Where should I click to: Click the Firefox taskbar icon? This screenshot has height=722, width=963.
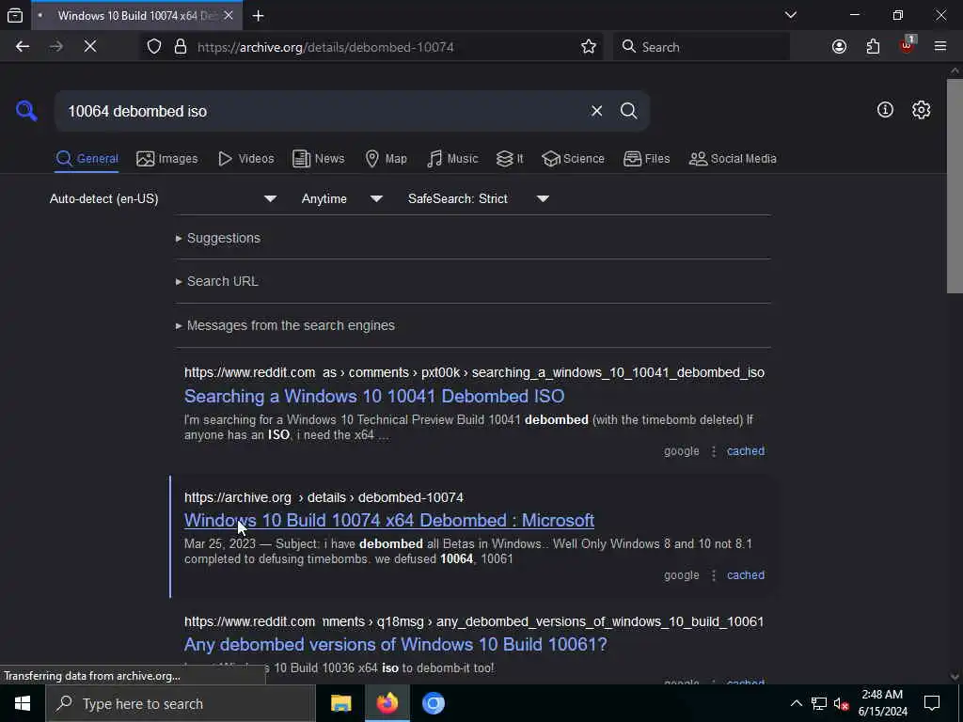coord(387,703)
